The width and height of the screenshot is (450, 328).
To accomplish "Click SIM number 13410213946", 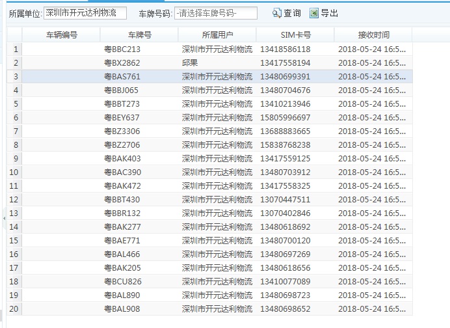I will pos(285,104).
